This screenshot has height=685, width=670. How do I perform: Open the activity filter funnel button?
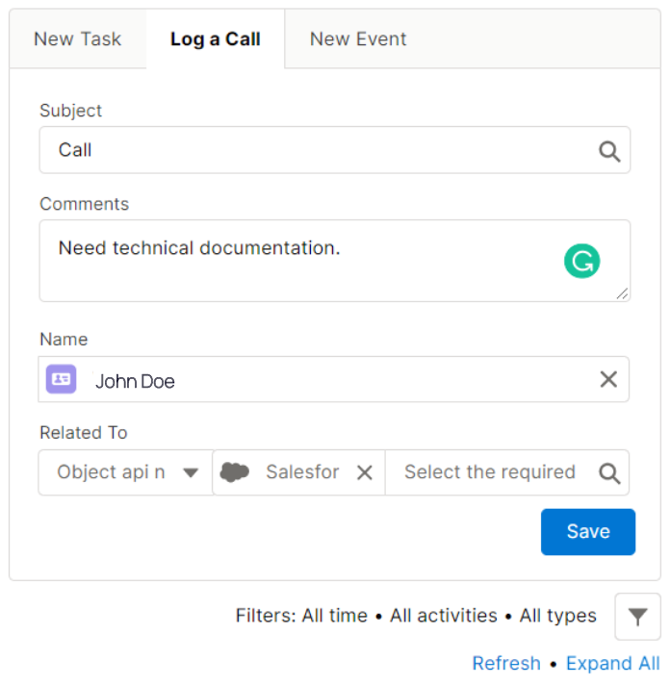tap(637, 617)
